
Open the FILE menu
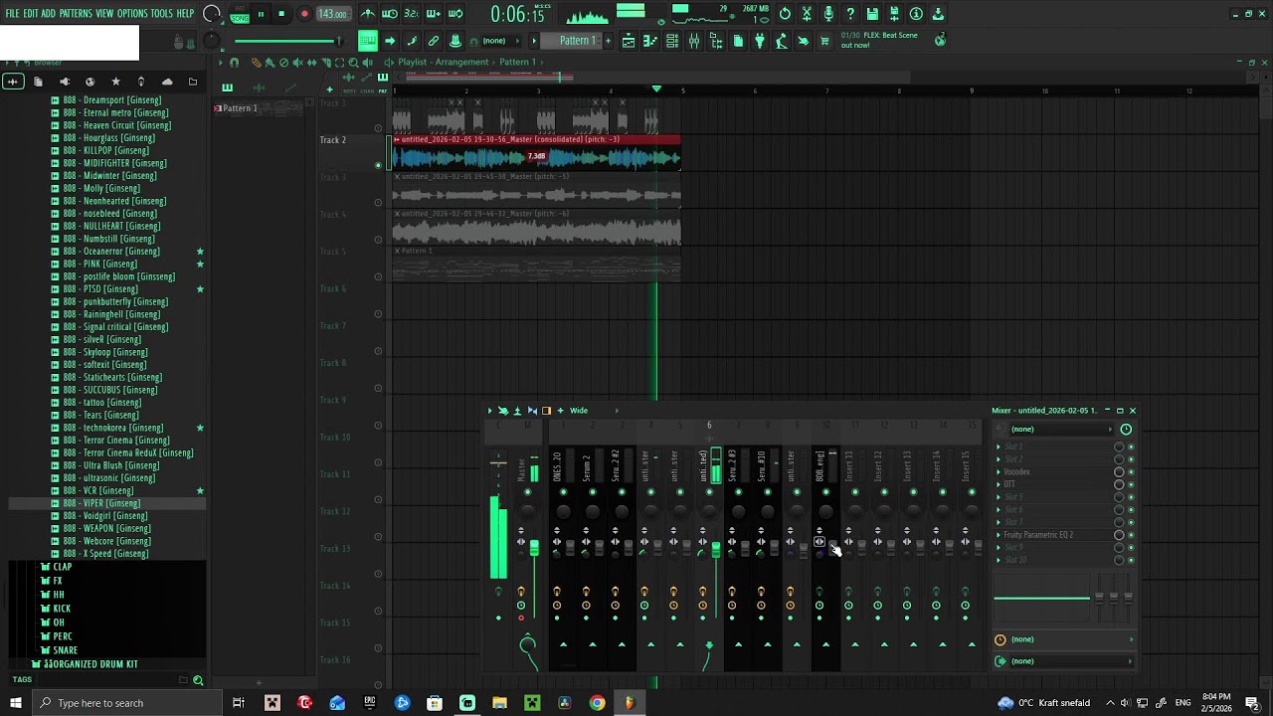point(12,14)
